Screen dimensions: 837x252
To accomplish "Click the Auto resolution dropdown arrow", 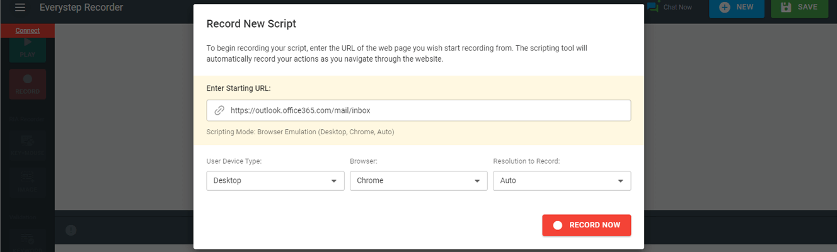I will click(621, 181).
